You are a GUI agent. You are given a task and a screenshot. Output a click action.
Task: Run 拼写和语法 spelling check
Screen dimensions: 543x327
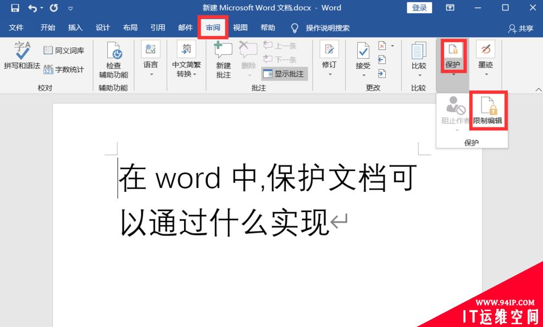point(22,56)
